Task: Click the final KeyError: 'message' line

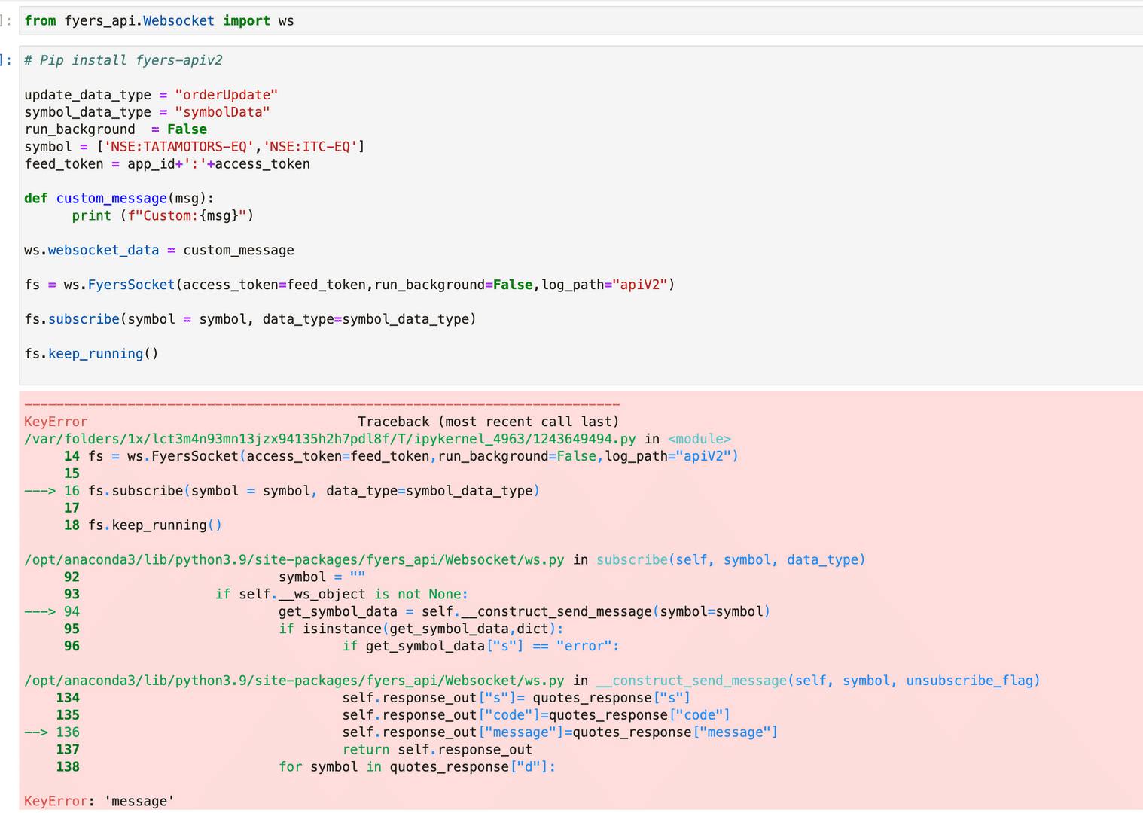Action: tap(99, 801)
